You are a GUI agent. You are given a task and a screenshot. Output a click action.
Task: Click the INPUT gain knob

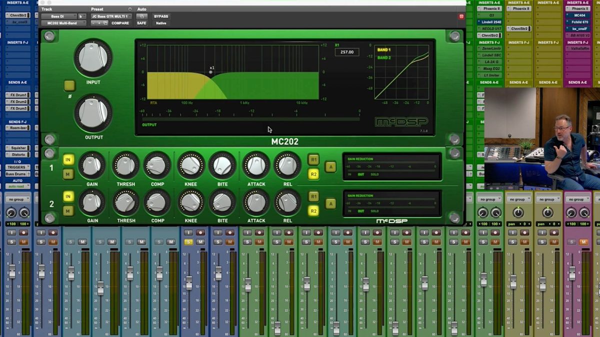coord(93,58)
